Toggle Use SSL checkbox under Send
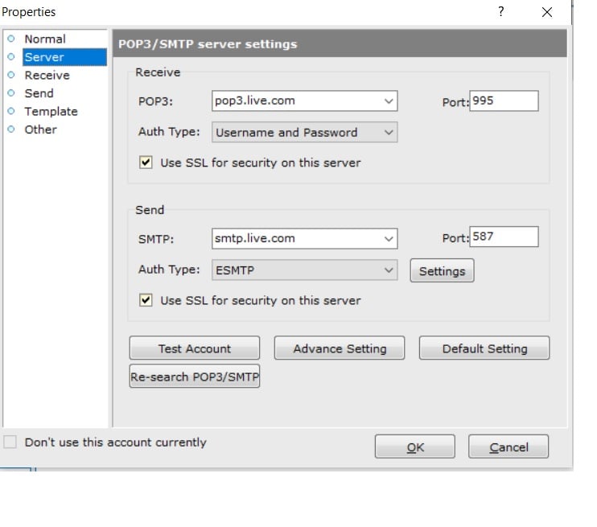Viewport: 597px width, 527px height. tap(146, 300)
